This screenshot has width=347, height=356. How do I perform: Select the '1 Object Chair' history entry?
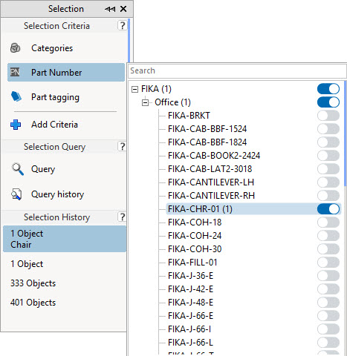coord(65,239)
